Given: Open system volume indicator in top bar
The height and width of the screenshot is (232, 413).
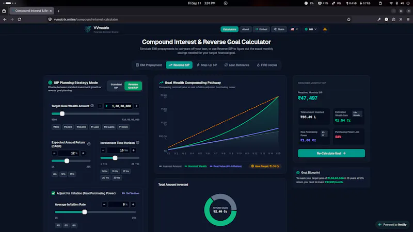Looking at the screenshot, I should (402, 3).
